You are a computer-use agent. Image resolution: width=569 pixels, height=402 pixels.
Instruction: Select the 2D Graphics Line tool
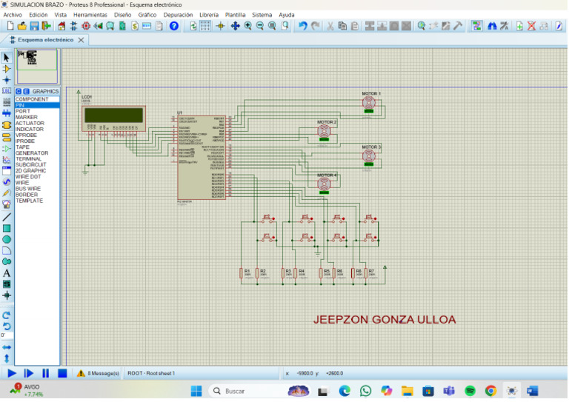pos(7,217)
